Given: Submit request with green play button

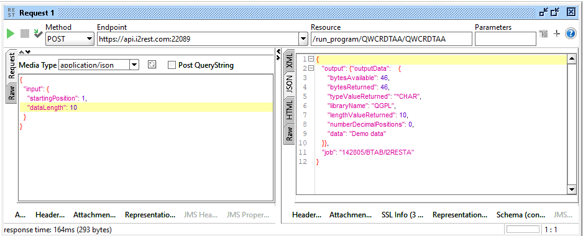Looking at the screenshot, I should [11, 34].
